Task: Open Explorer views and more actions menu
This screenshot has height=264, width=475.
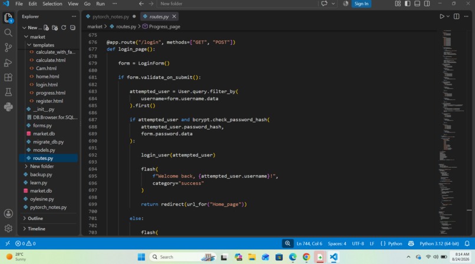Action: point(74,16)
